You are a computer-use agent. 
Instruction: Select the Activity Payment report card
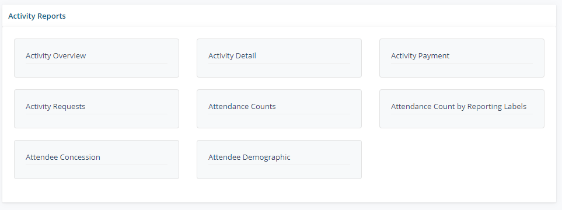(462, 58)
